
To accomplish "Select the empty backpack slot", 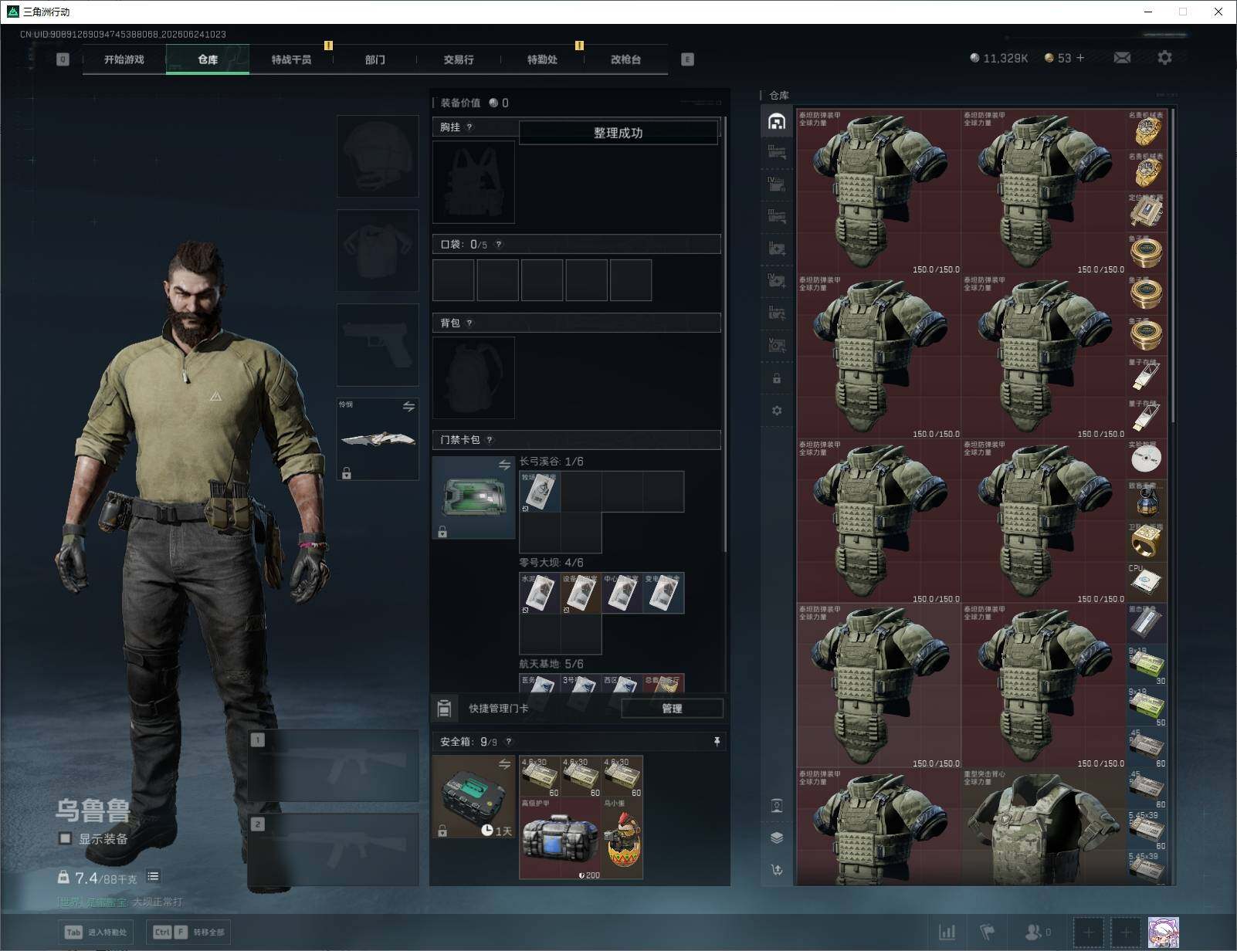I will click(473, 378).
